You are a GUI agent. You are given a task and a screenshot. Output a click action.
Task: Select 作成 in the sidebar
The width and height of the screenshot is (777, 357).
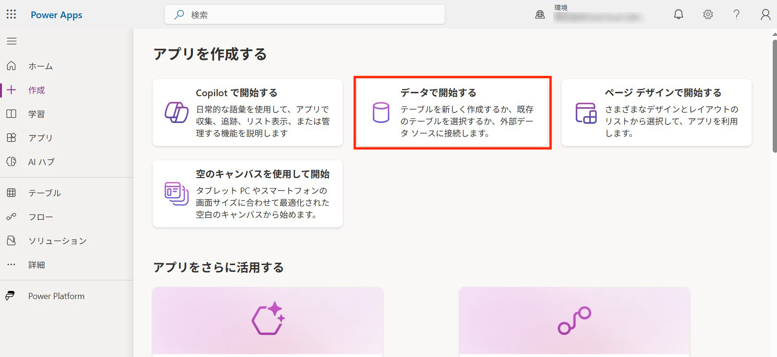[x=67, y=90]
